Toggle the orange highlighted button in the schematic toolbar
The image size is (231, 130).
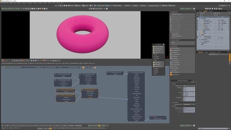(x=83, y=68)
